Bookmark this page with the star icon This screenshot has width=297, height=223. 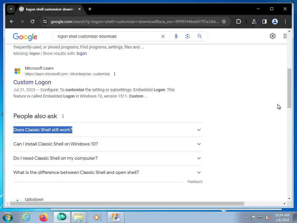click(224, 21)
